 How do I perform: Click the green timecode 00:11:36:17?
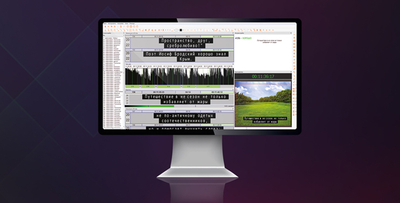point(263,76)
